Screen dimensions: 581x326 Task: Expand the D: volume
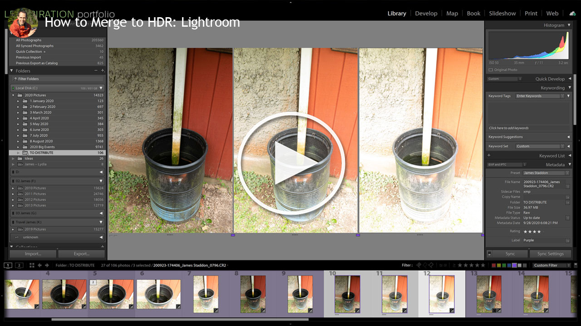tap(101, 172)
